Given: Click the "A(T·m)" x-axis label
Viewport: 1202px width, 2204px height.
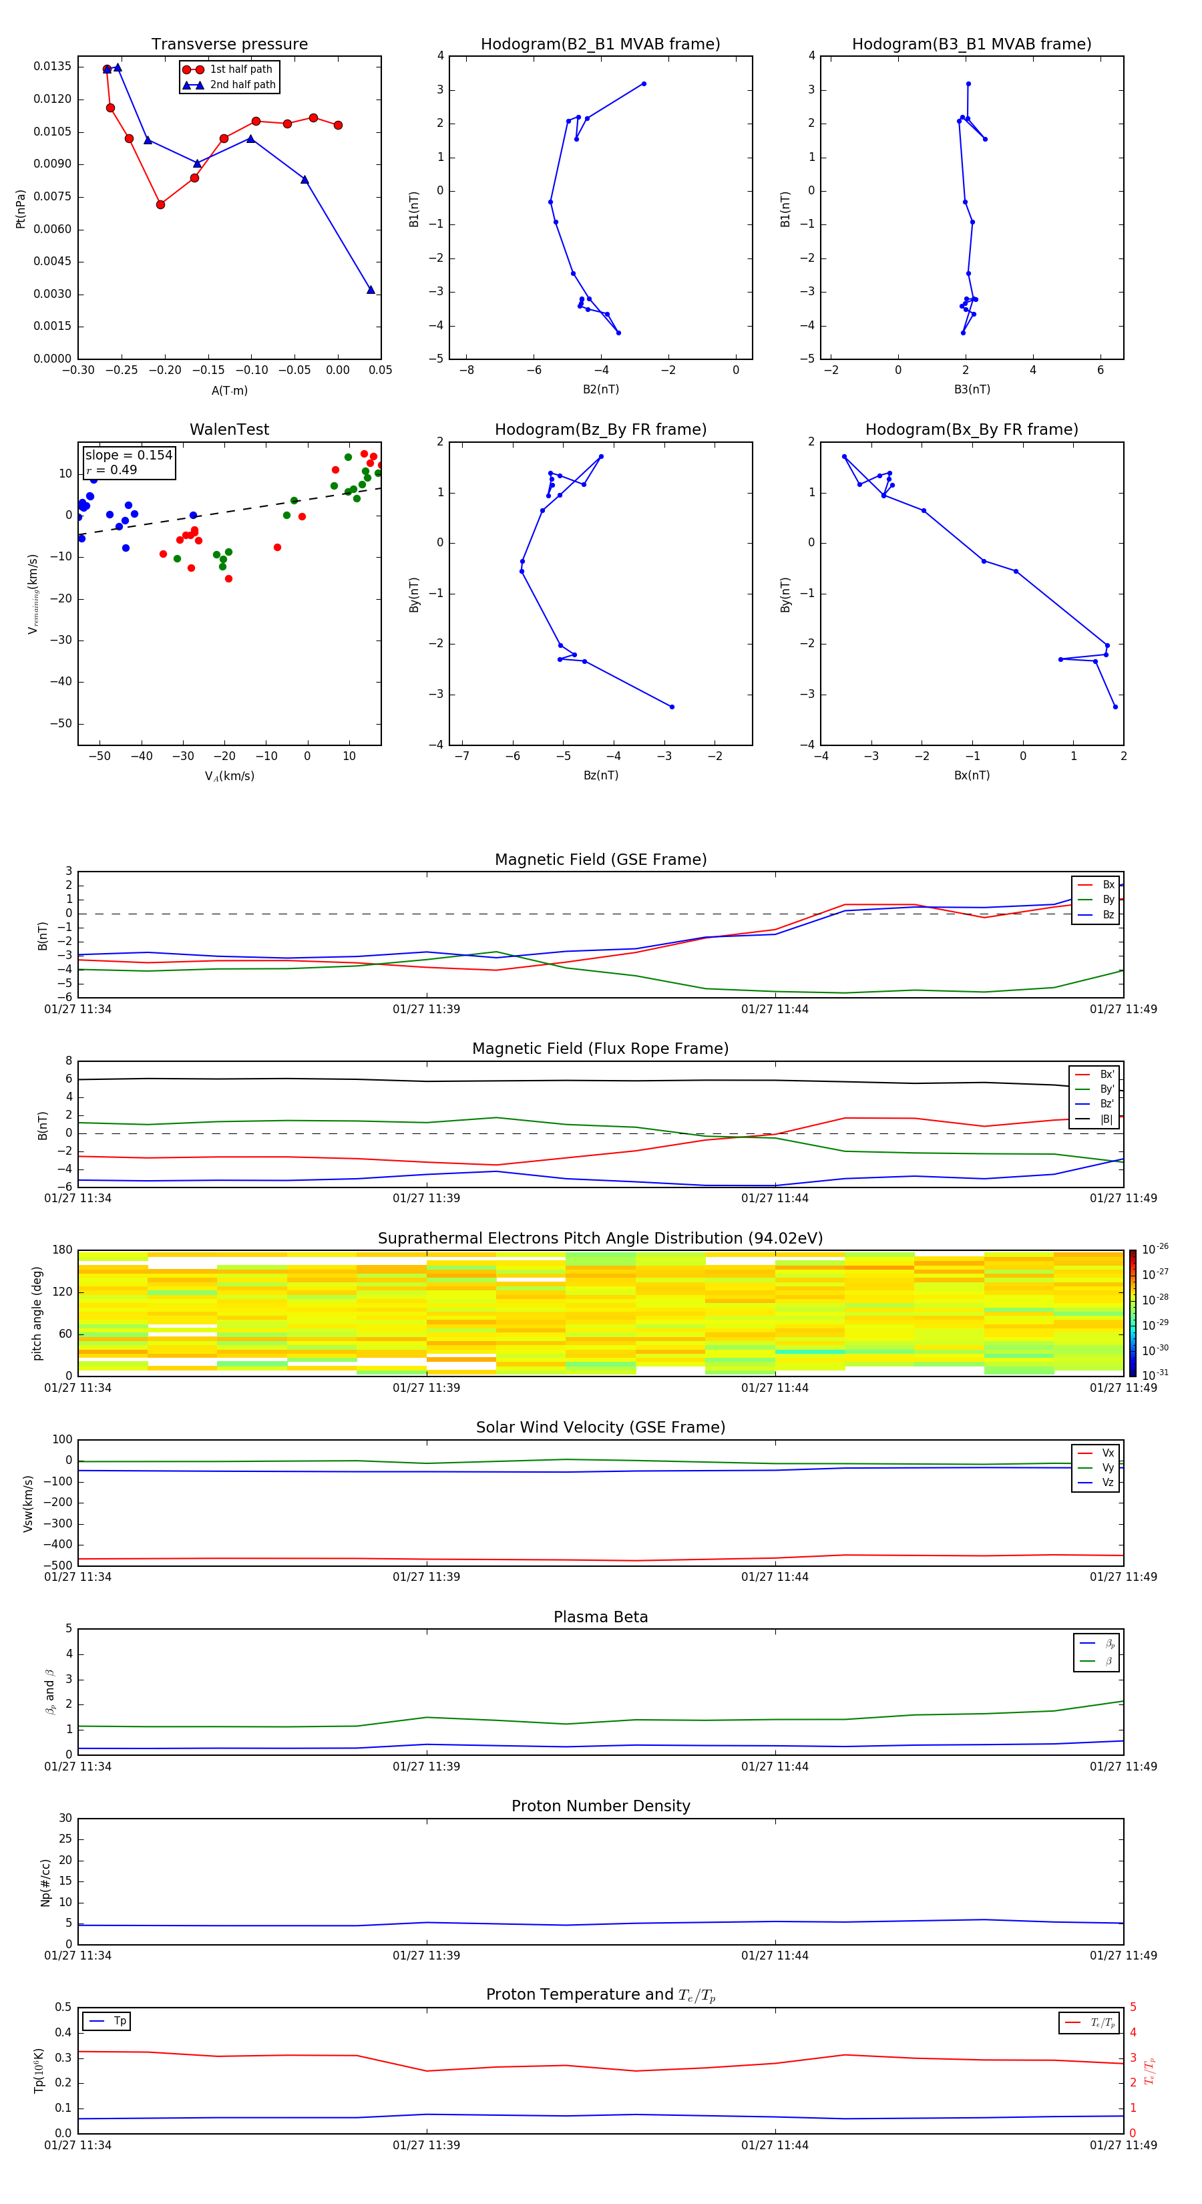Looking at the screenshot, I should [229, 390].
